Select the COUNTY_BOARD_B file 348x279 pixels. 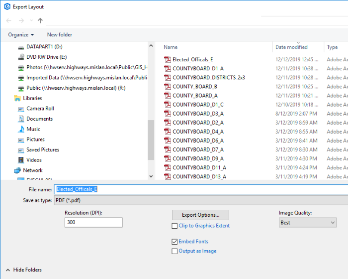195,87
